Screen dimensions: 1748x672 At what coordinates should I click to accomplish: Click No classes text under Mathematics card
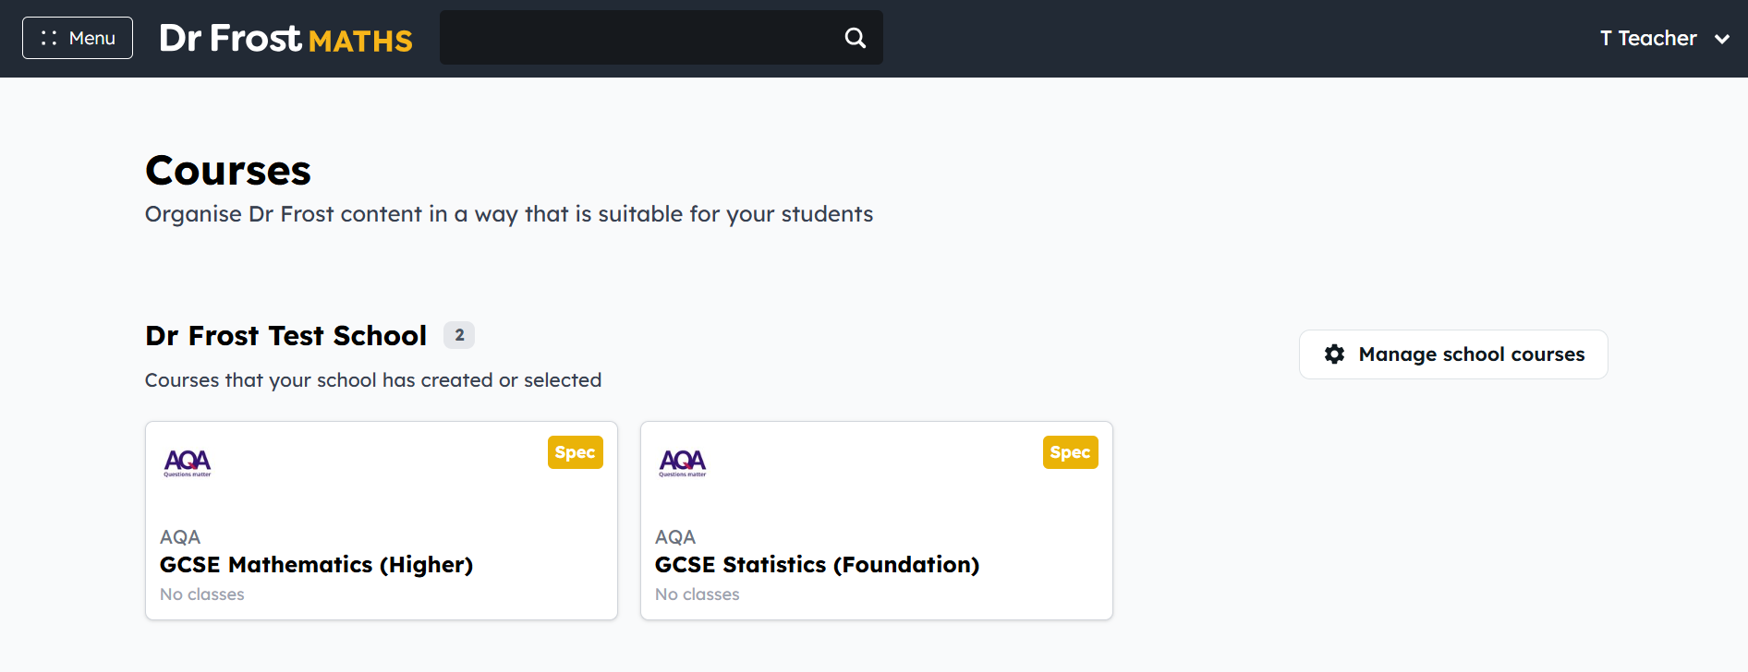(x=202, y=594)
